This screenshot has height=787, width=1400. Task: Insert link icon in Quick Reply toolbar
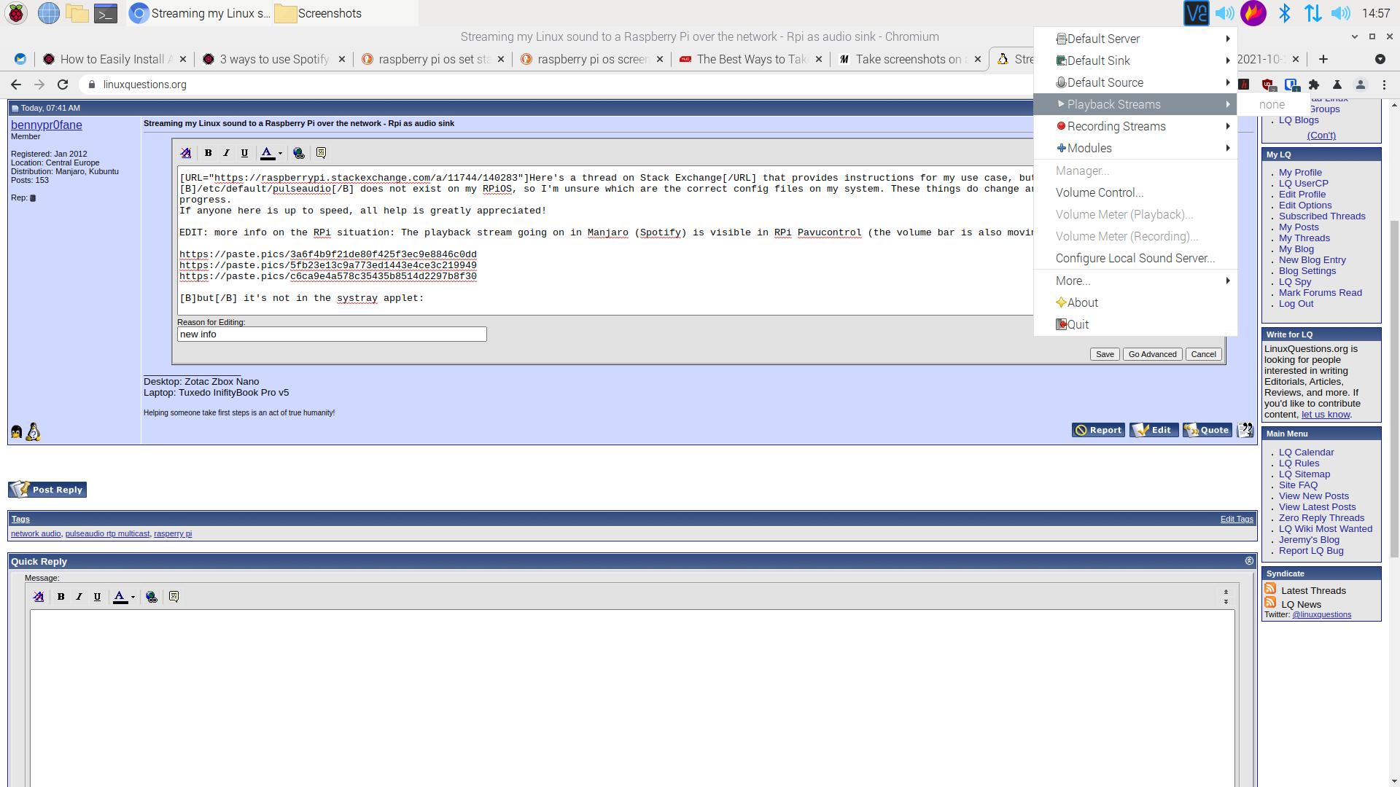click(152, 597)
